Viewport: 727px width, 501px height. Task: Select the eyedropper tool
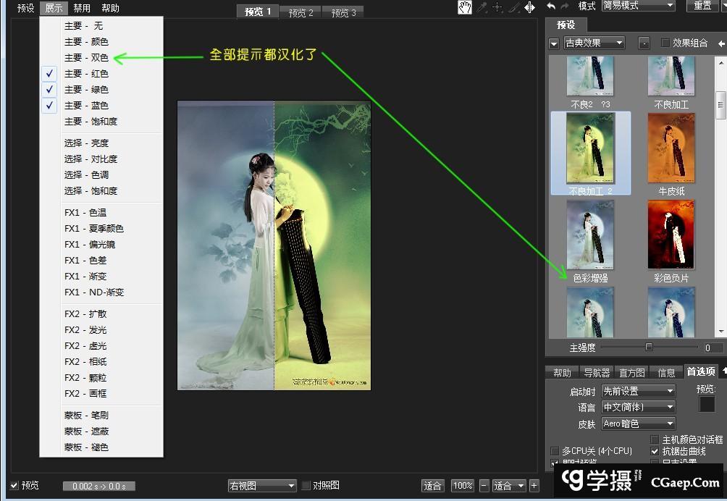tap(482, 7)
